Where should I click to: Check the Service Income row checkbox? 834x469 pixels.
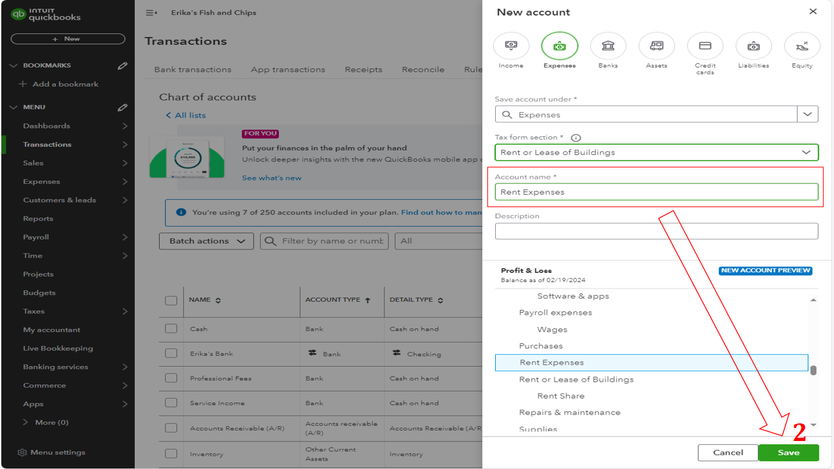point(171,403)
